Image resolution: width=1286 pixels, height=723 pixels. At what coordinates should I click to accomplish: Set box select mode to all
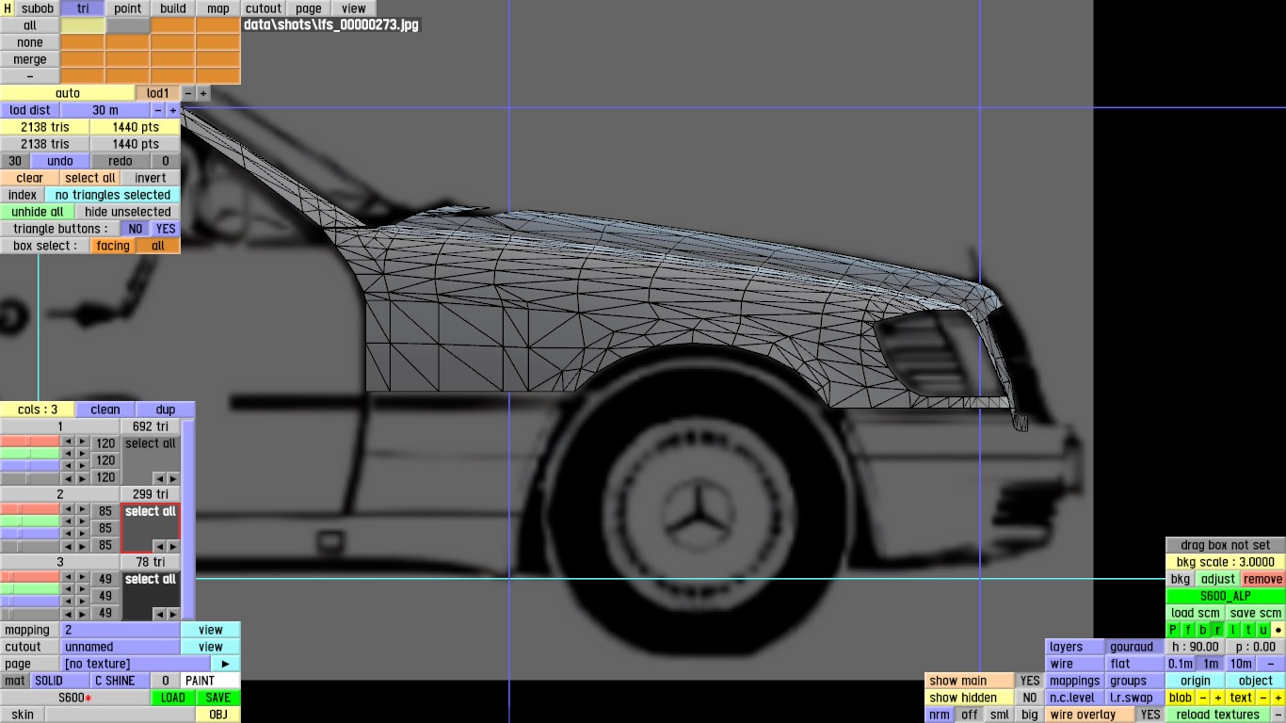point(158,246)
